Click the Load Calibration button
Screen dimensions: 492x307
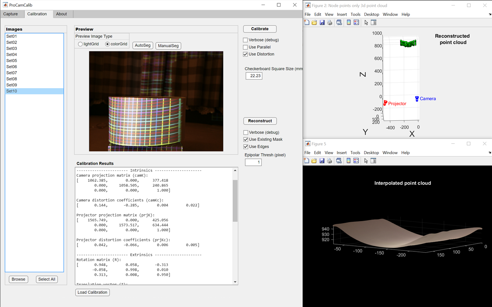tap(92, 292)
